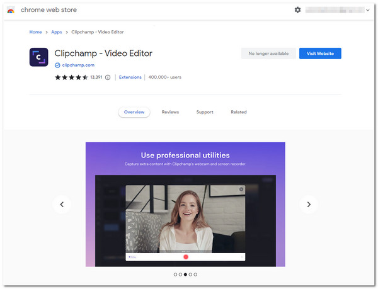Click the Visit Website button
Screen dimensions: 378x289
click(320, 54)
